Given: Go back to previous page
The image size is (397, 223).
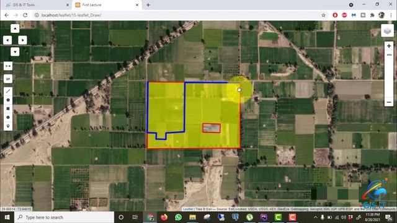Looking at the screenshot, I should point(7,15).
